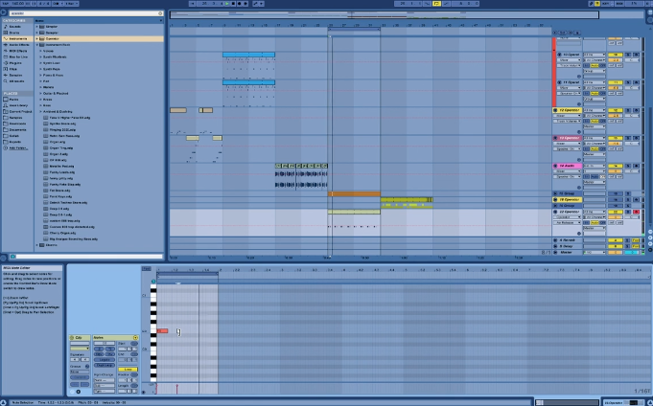Solo the 22 Operator track
Screen dimensions: 653x406
(x=628, y=212)
